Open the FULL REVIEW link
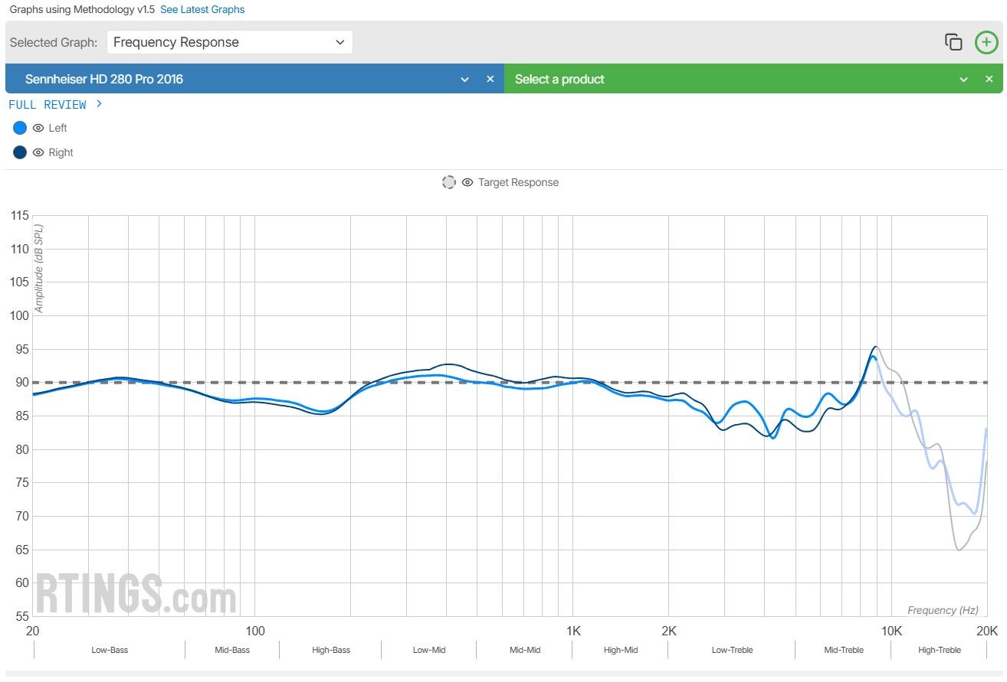This screenshot has height=682, width=1007. (x=55, y=104)
